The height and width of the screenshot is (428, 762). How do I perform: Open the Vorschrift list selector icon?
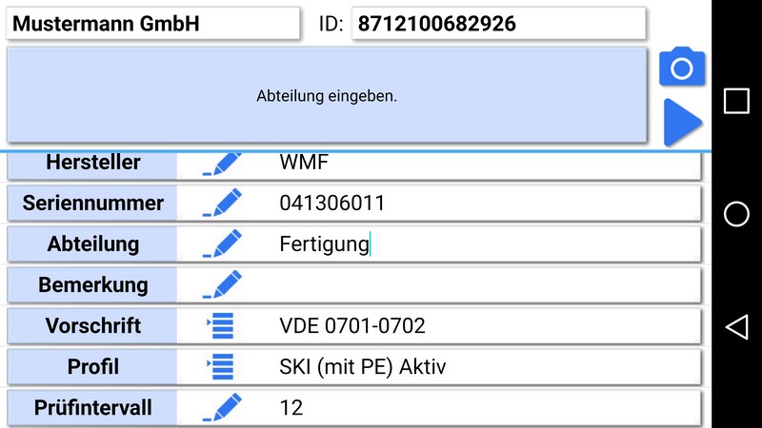point(220,325)
